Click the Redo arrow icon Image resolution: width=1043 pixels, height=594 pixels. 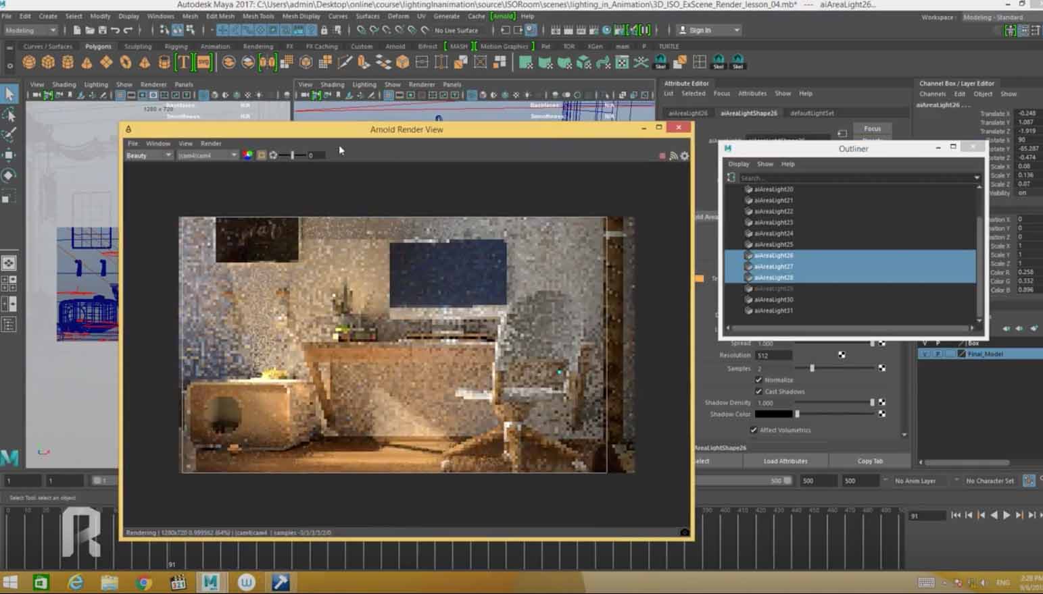click(x=128, y=30)
